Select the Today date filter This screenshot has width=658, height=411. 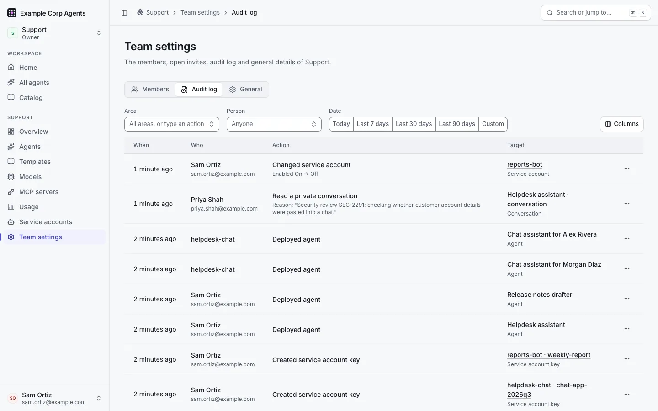[x=341, y=124]
